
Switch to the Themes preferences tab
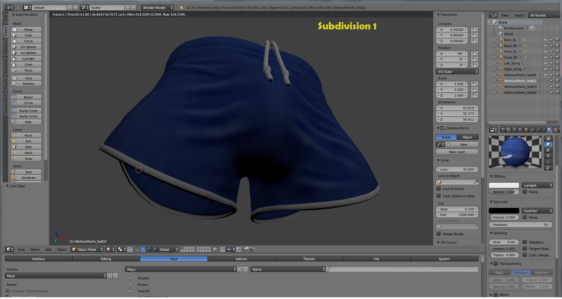tap(309, 259)
